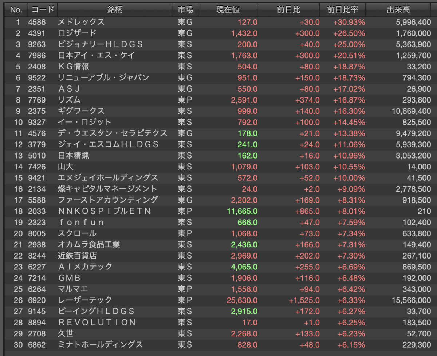Select ジェイ・エスコムＨＬＤＧＳ row
Viewport: 437px width, 356px height.
coord(219,144)
